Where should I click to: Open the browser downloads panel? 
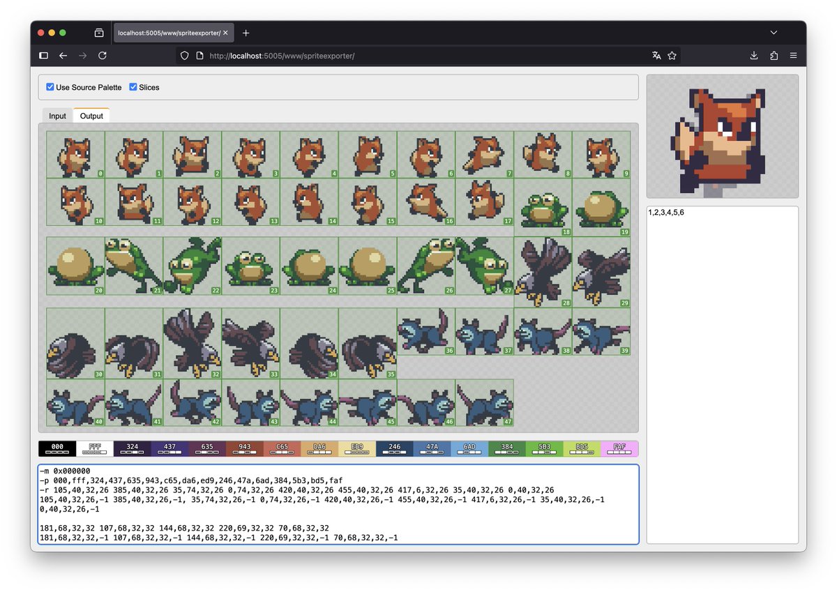coord(754,56)
